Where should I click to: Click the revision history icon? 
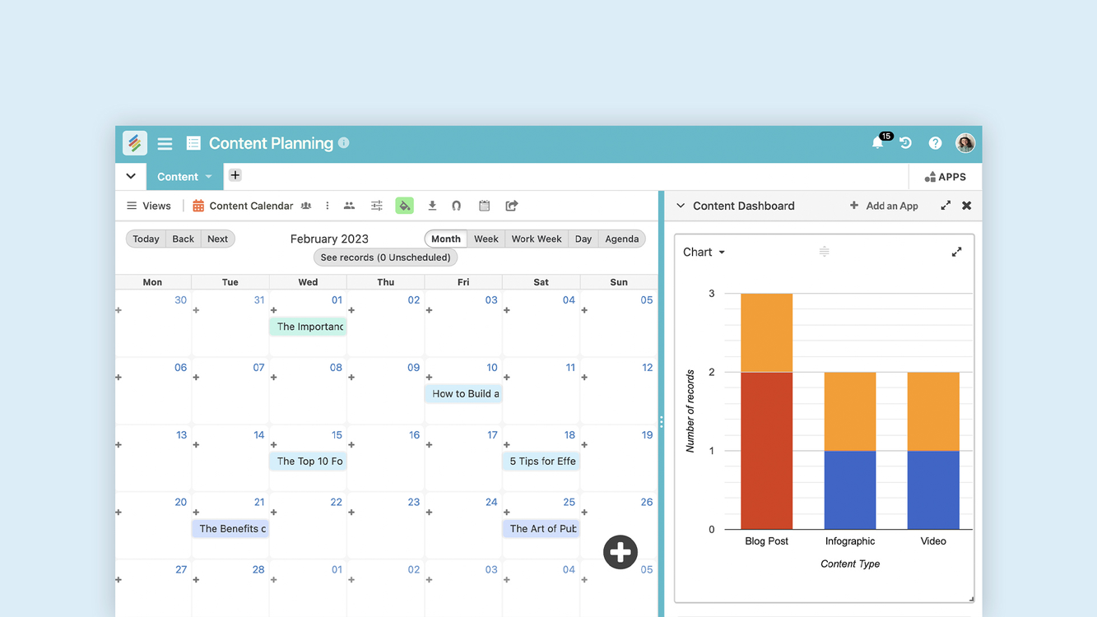pos(905,143)
